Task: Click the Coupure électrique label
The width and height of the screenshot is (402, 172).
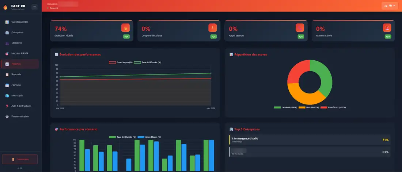Action: 152,36
